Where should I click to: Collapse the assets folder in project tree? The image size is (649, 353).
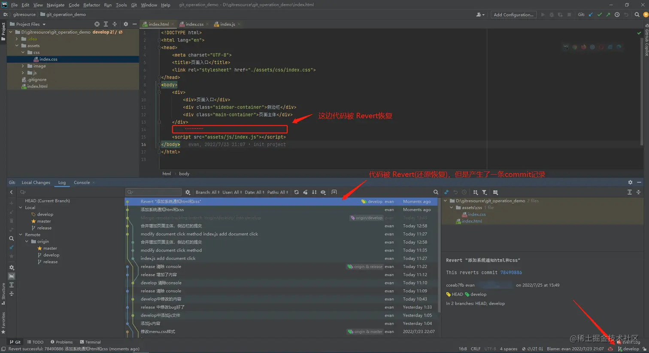[17, 46]
